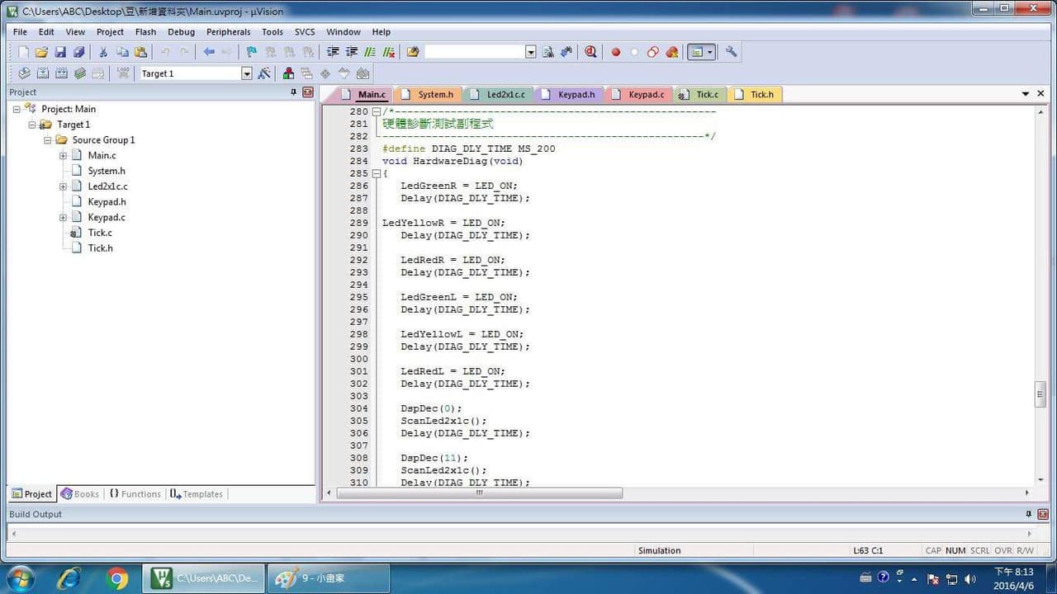Open Target Options magic wand icon

pos(264,73)
